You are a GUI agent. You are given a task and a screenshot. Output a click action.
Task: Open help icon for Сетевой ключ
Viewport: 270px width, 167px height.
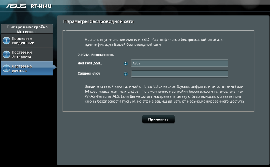click(126, 74)
